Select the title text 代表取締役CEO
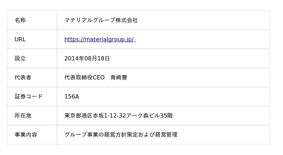This screenshot has height=155, width=283. pyautogui.click(x=85, y=78)
